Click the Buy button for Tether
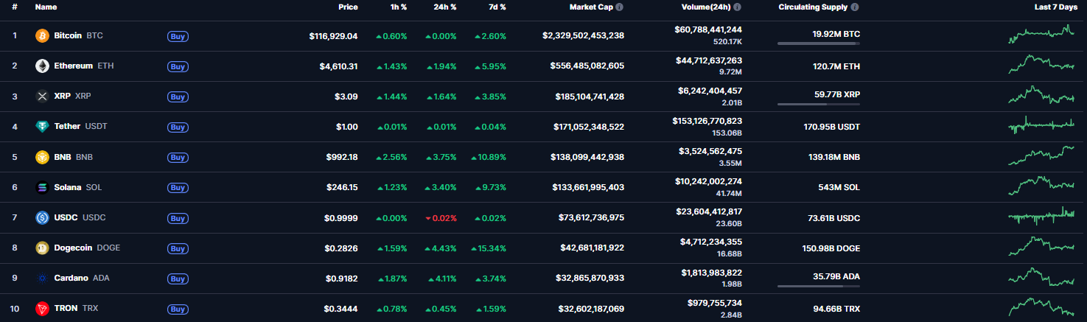1087x322 pixels. (x=178, y=127)
